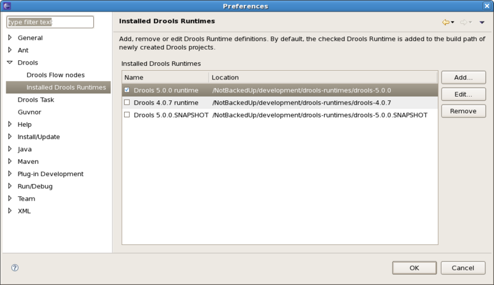Sort by the Name column header

(x=165, y=78)
